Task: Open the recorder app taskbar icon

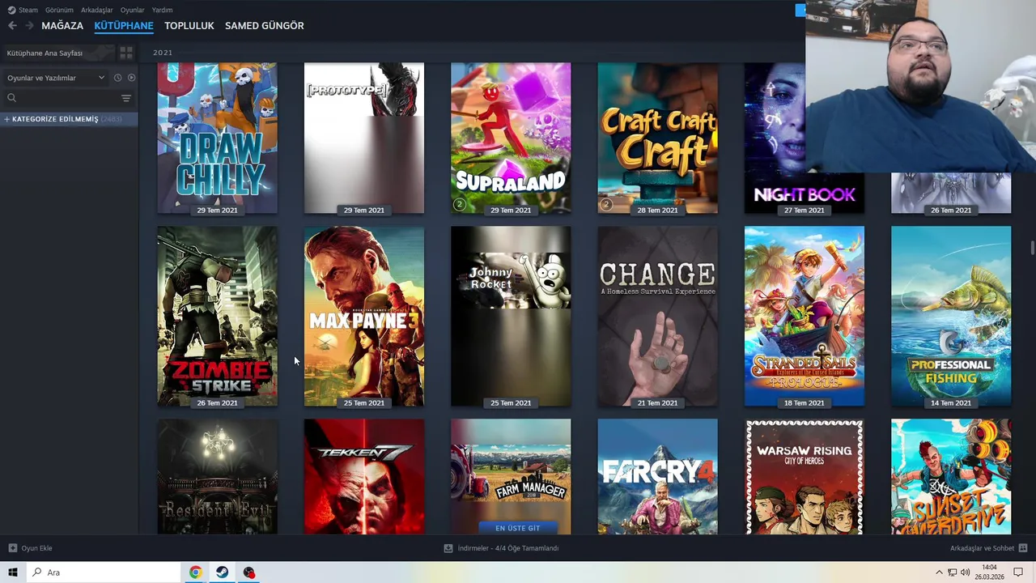Action: (x=248, y=572)
